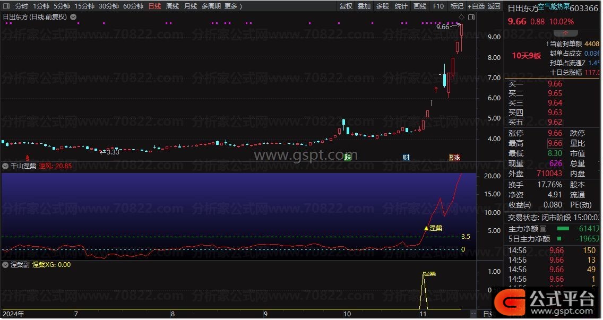The image size is (603, 320).
Task: Click the 5日主力净额 row
Action: tap(554, 239)
